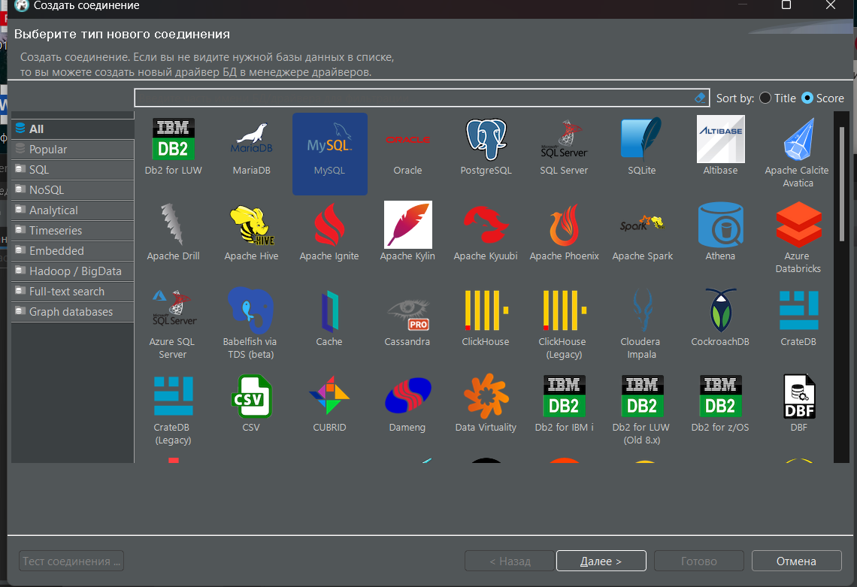Select the MySQL connection type
Viewport: 857px width, 587px height.
coord(329,153)
